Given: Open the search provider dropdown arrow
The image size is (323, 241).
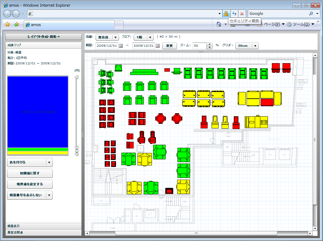Looking at the screenshot, I should pyautogui.click(x=317, y=14).
